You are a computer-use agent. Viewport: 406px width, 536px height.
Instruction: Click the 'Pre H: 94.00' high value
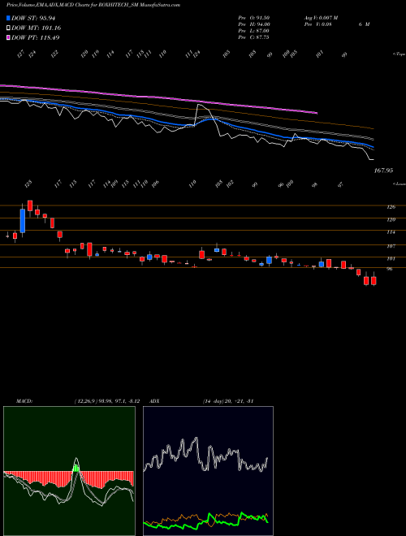point(254,24)
